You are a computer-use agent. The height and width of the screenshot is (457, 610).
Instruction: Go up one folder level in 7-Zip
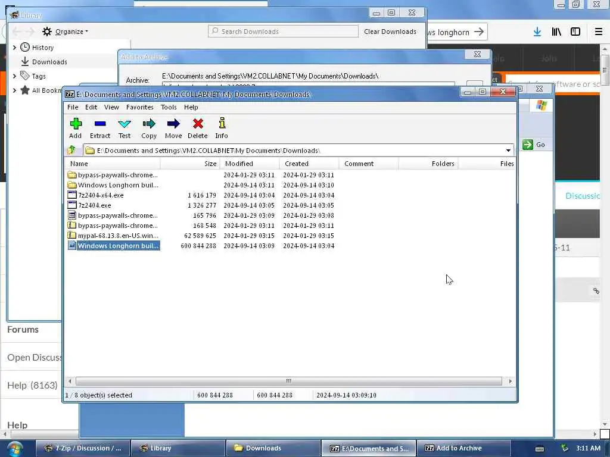click(71, 150)
